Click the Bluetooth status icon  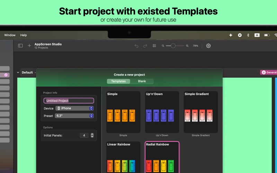(x=248, y=35)
